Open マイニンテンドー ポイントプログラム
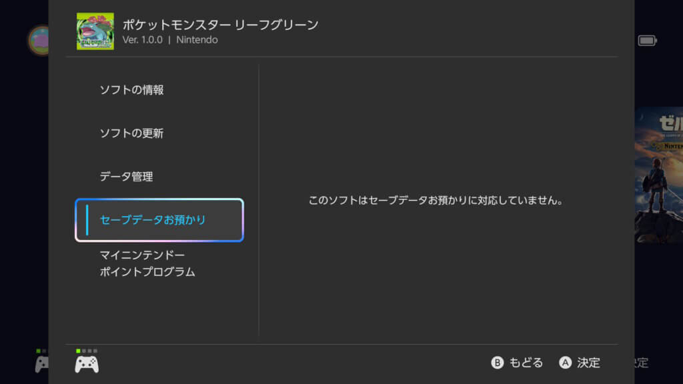 click(x=147, y=263)
